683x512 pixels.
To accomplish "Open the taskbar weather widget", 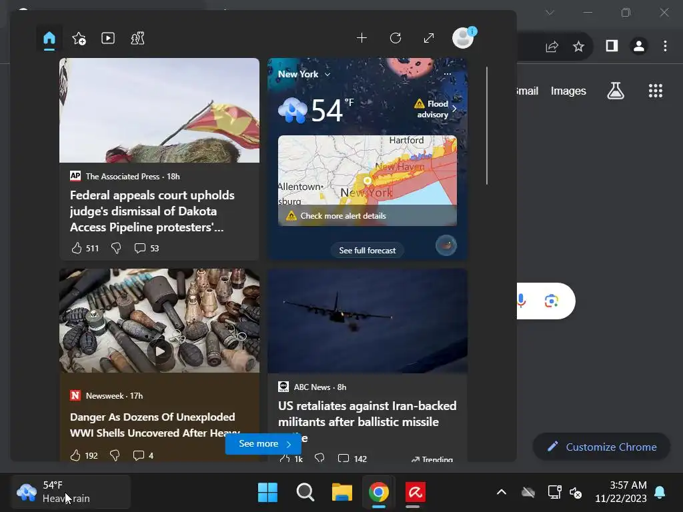I will 71,492.
